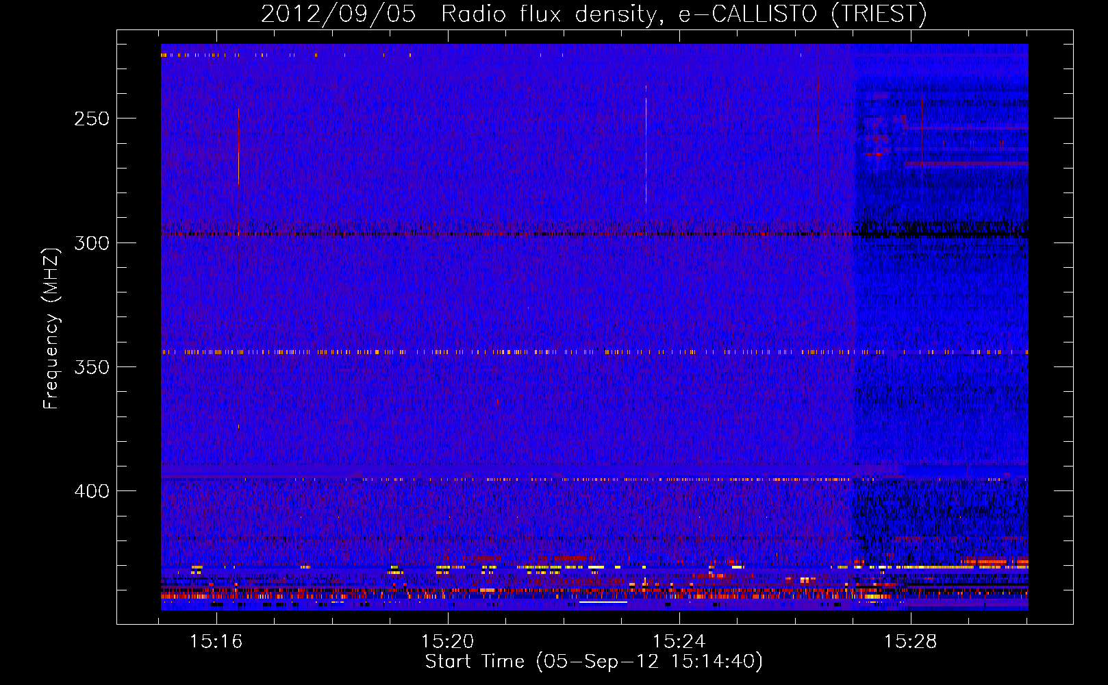
Task: Click the 350 frequency tick label
Action: coord(92,367)
